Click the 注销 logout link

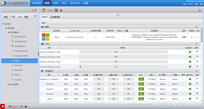[x=185, y=4]
